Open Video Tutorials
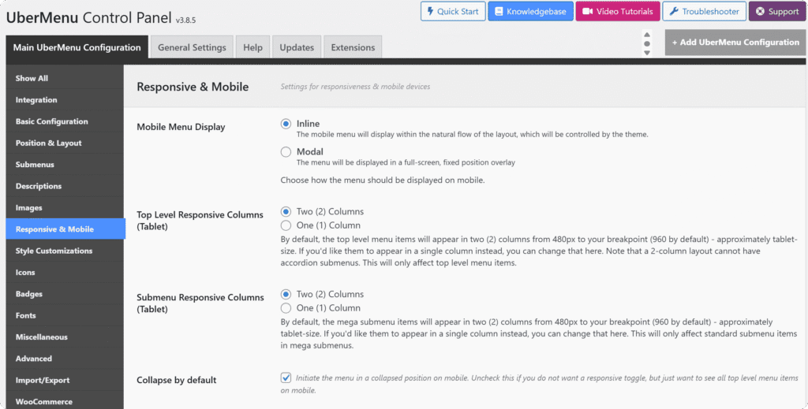The width and height of the screenshot is (808, 409). [617, 11]
